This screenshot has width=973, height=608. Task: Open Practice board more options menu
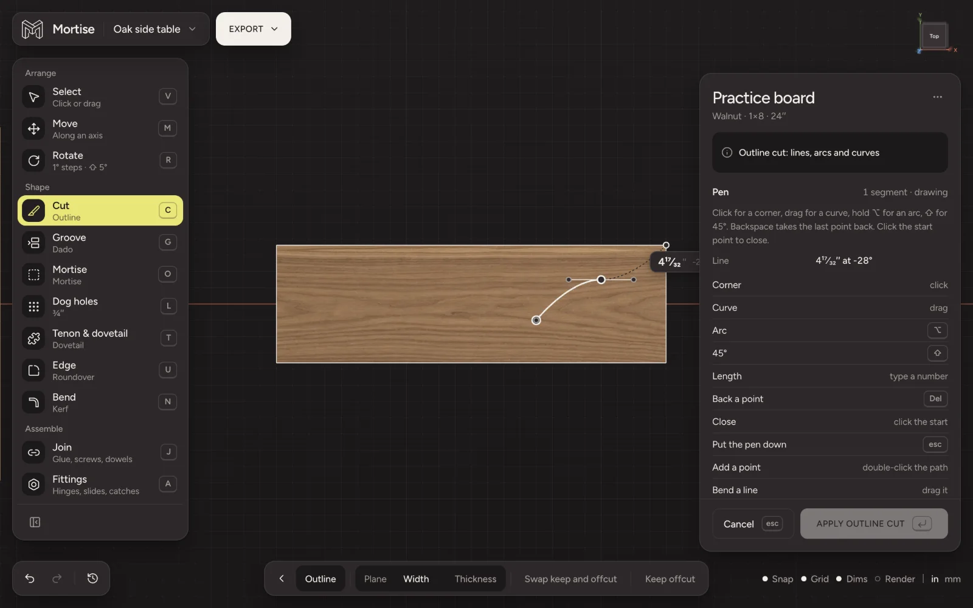pyautogui.click(x=938, y=97)
